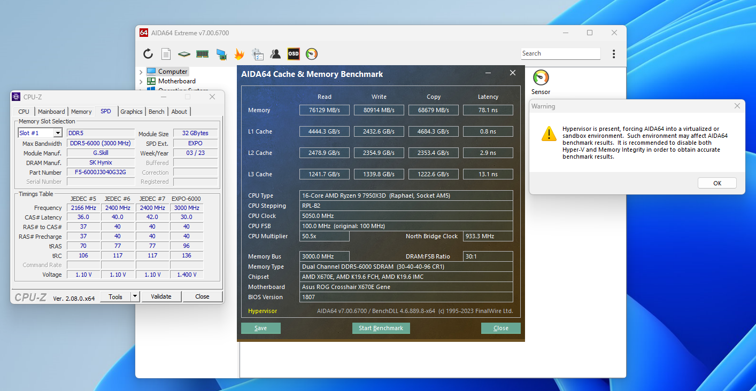Click OK in the Warning dialog
Viewport: 756px width, 391px height.
(x=717, y=183)
